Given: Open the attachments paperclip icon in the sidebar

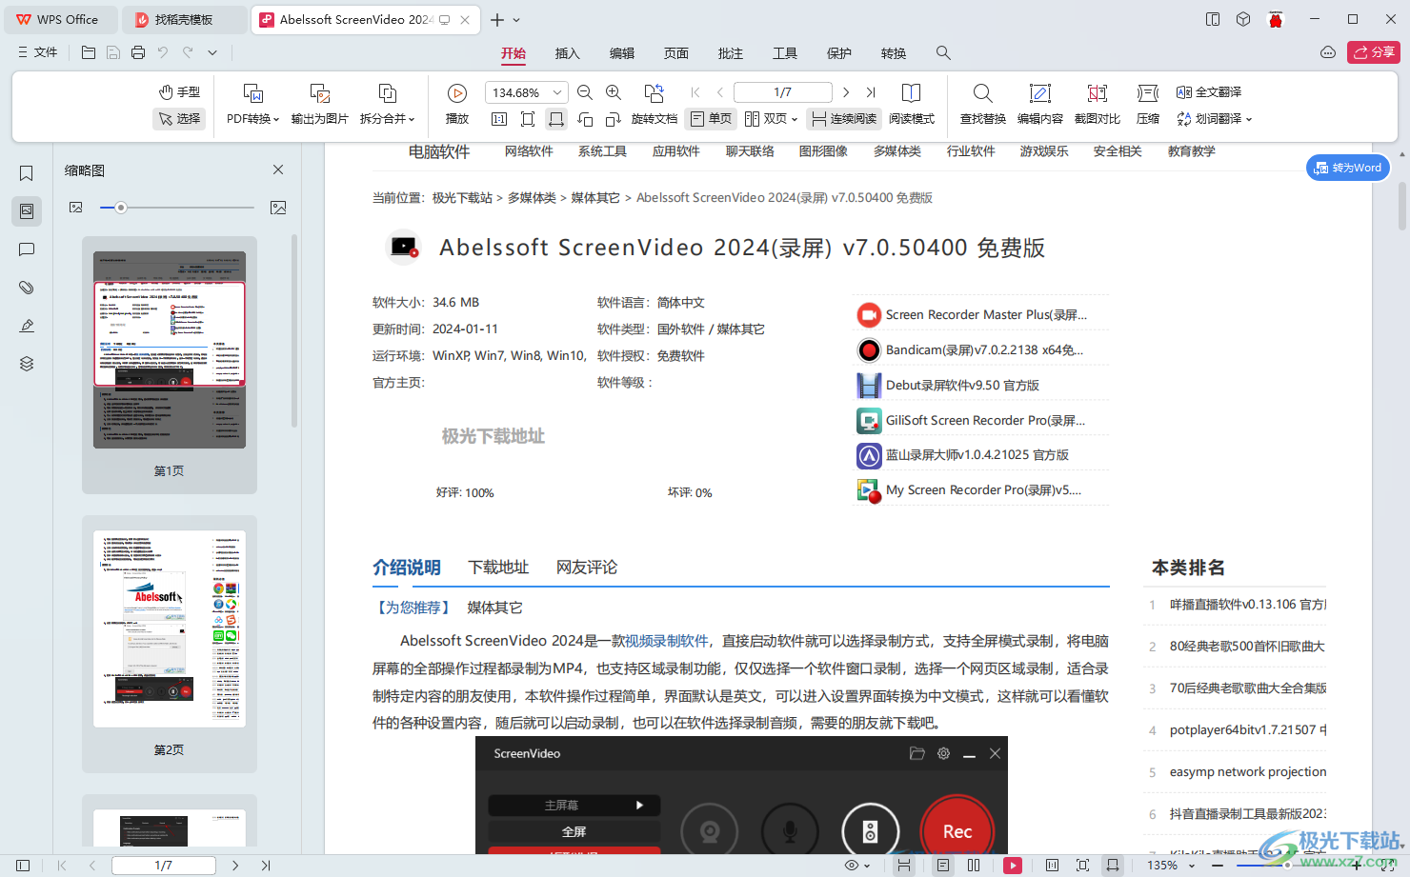Looking at the screenshot, I should (27, 288).
